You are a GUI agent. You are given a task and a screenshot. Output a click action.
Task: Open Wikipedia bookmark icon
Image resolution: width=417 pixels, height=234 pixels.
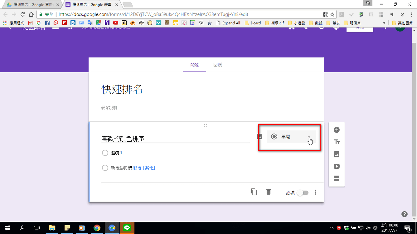pyautogui.click(x=201, y=23)
